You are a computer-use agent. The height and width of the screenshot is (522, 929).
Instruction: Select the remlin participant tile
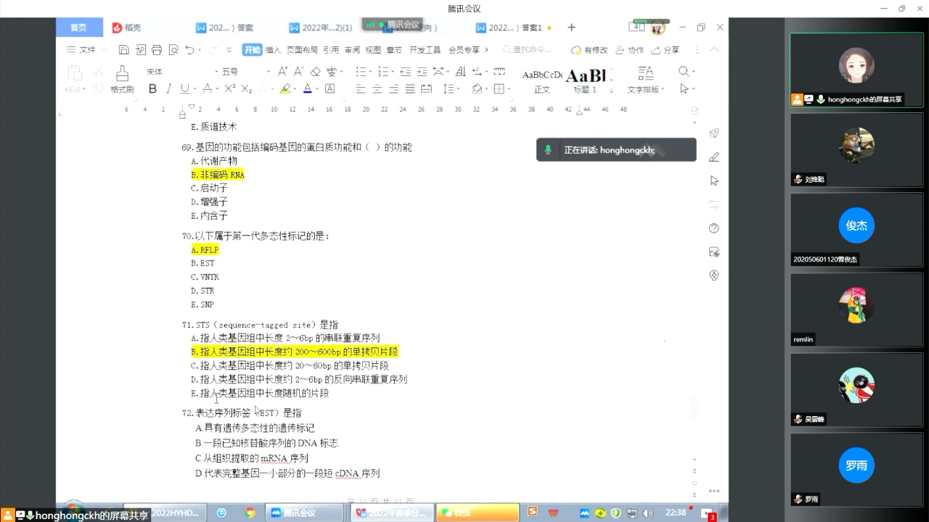click(x=856, y=309)
